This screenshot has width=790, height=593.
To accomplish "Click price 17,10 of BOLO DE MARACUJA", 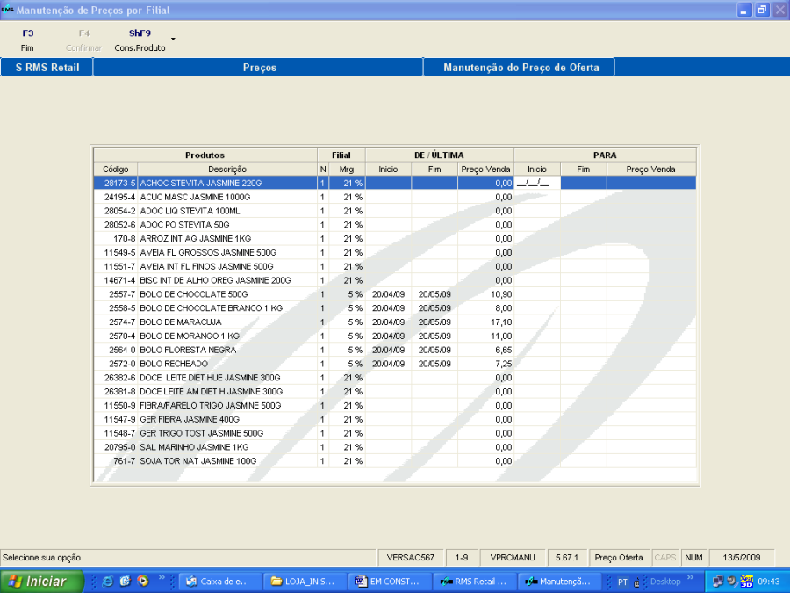I will pyautogui.click(x=501, y=322).
